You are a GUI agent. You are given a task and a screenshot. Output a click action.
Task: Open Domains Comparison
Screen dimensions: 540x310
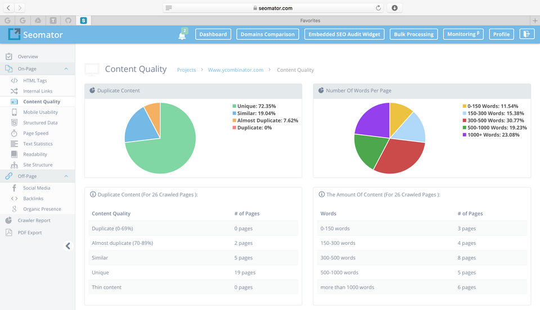coord(268,34)
